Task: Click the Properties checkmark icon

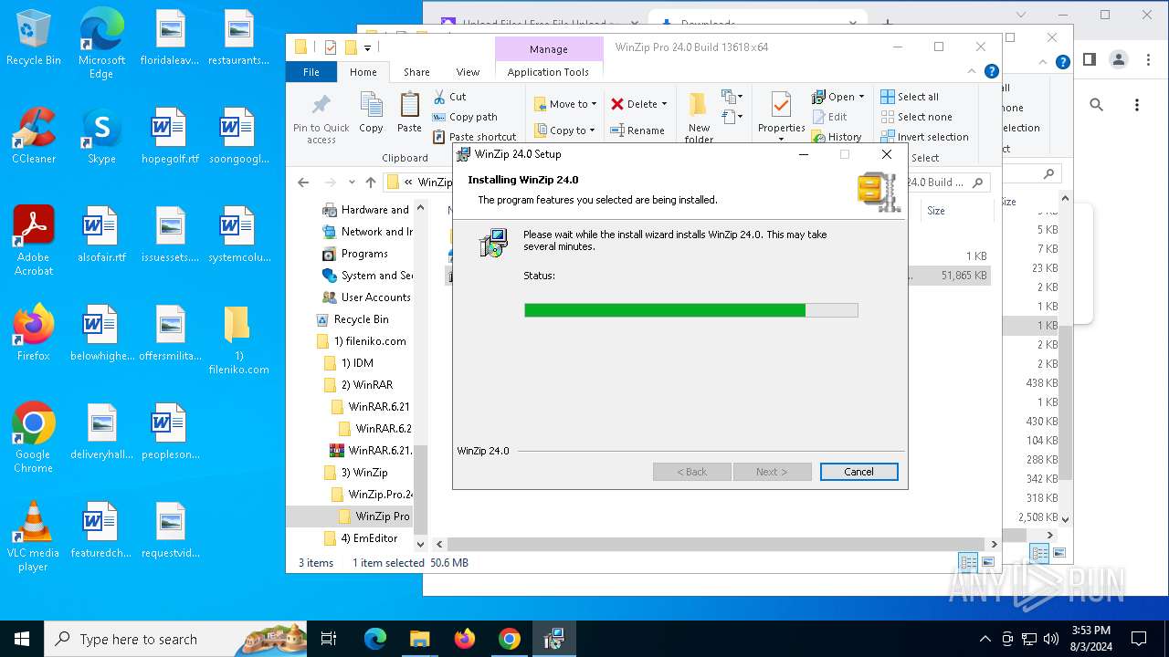Action: [x=781, y=104]
